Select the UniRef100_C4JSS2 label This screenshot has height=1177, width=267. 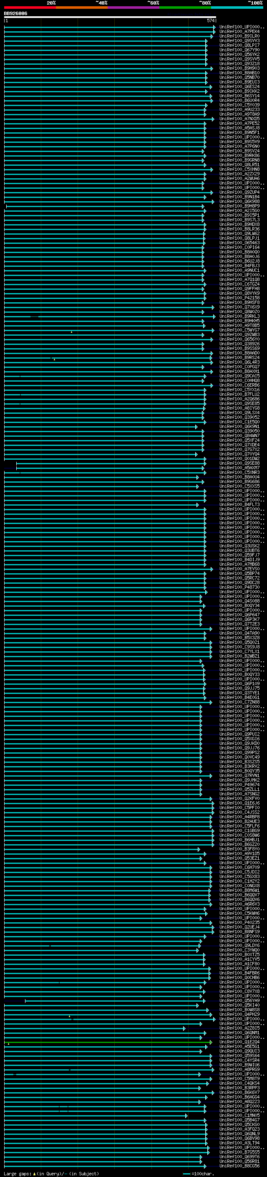[x=239, y=813]
